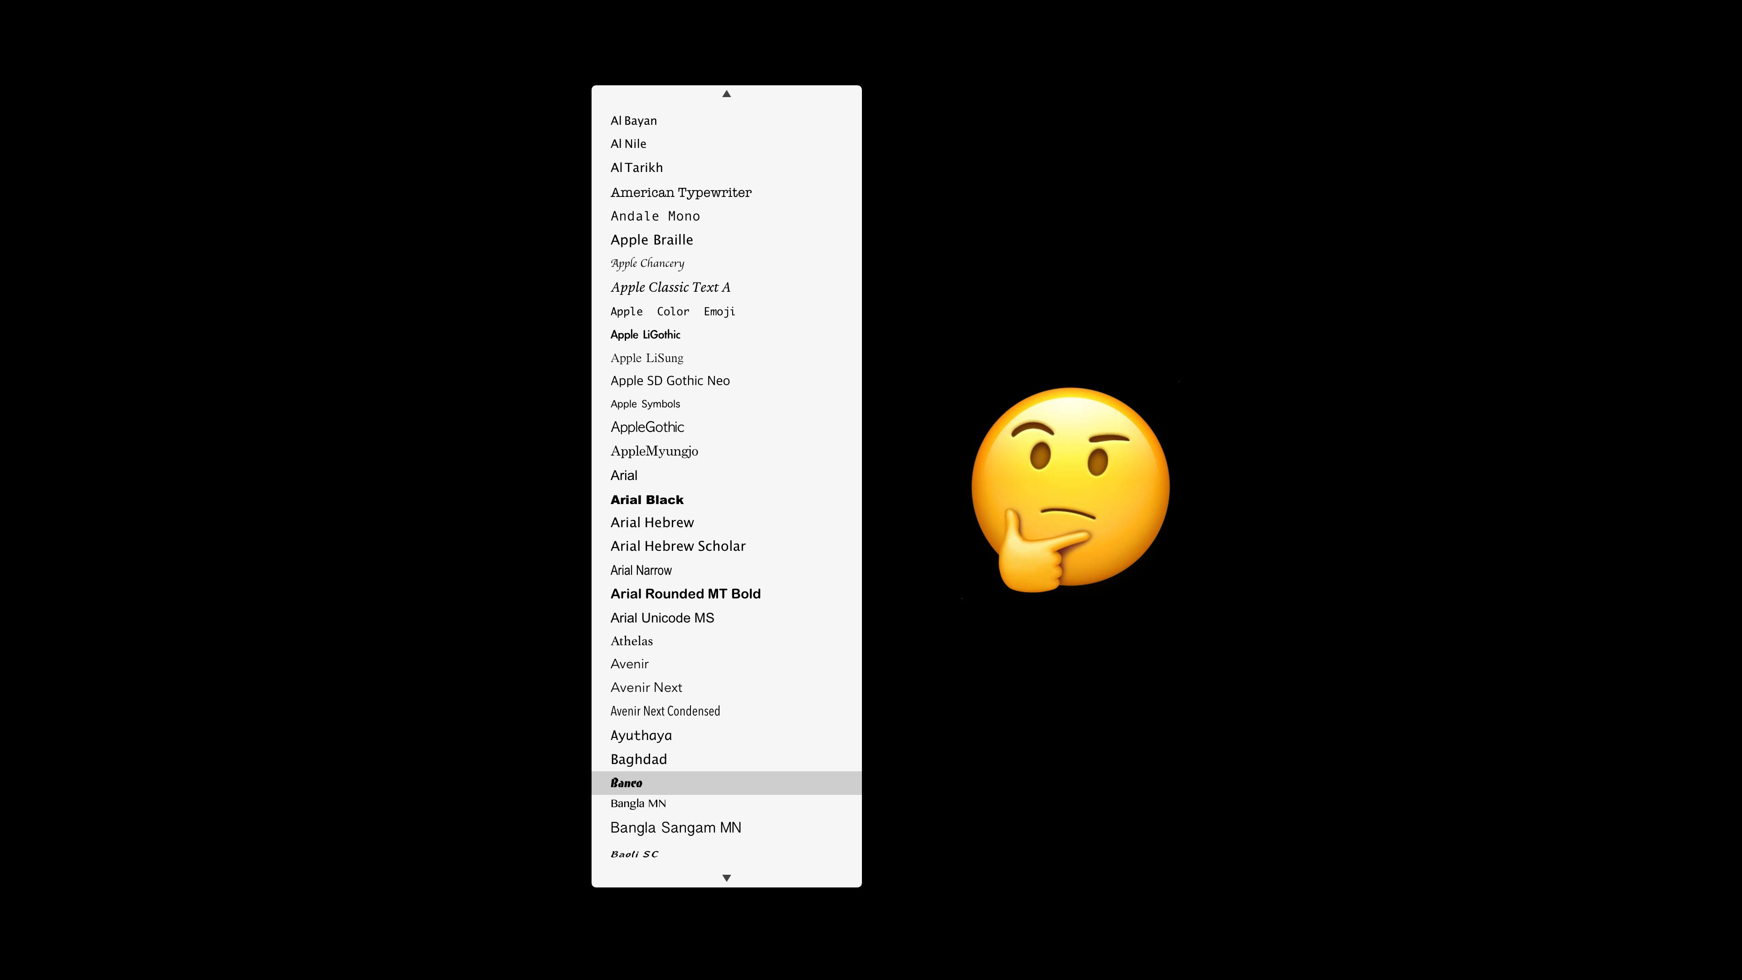Select Arial Black in the list
This screenshot has height=980, width=1742.
coord(726,499)
